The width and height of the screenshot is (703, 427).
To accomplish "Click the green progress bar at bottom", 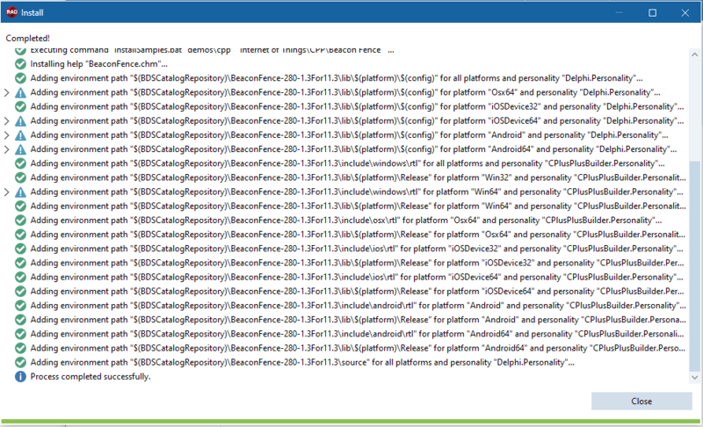I will [x=351, y=422].
